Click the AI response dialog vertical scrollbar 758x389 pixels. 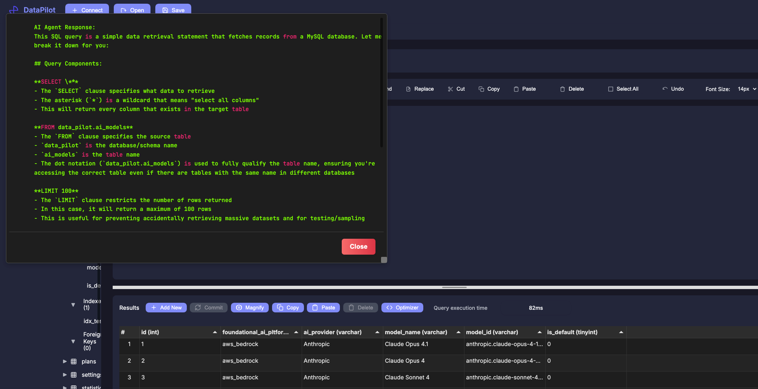381,83
